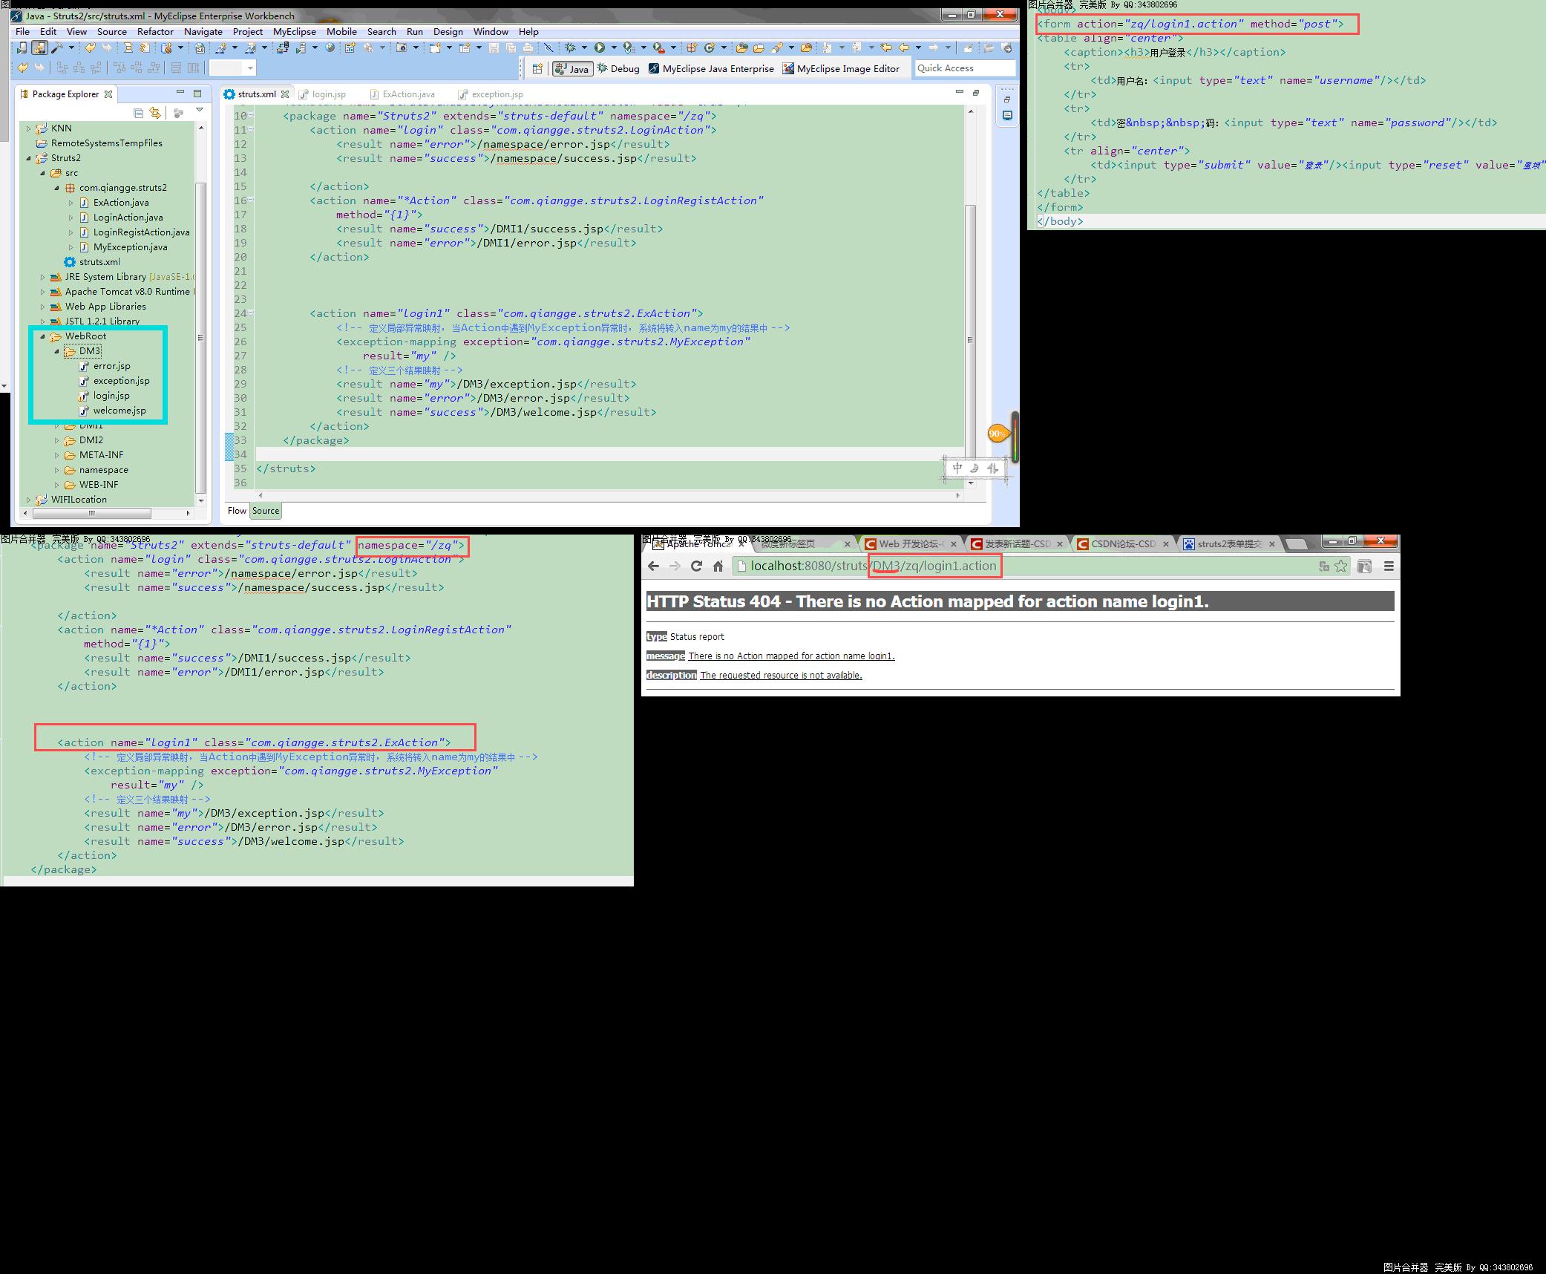Select MyException.java in the package tree

click(x=122, y=247)
